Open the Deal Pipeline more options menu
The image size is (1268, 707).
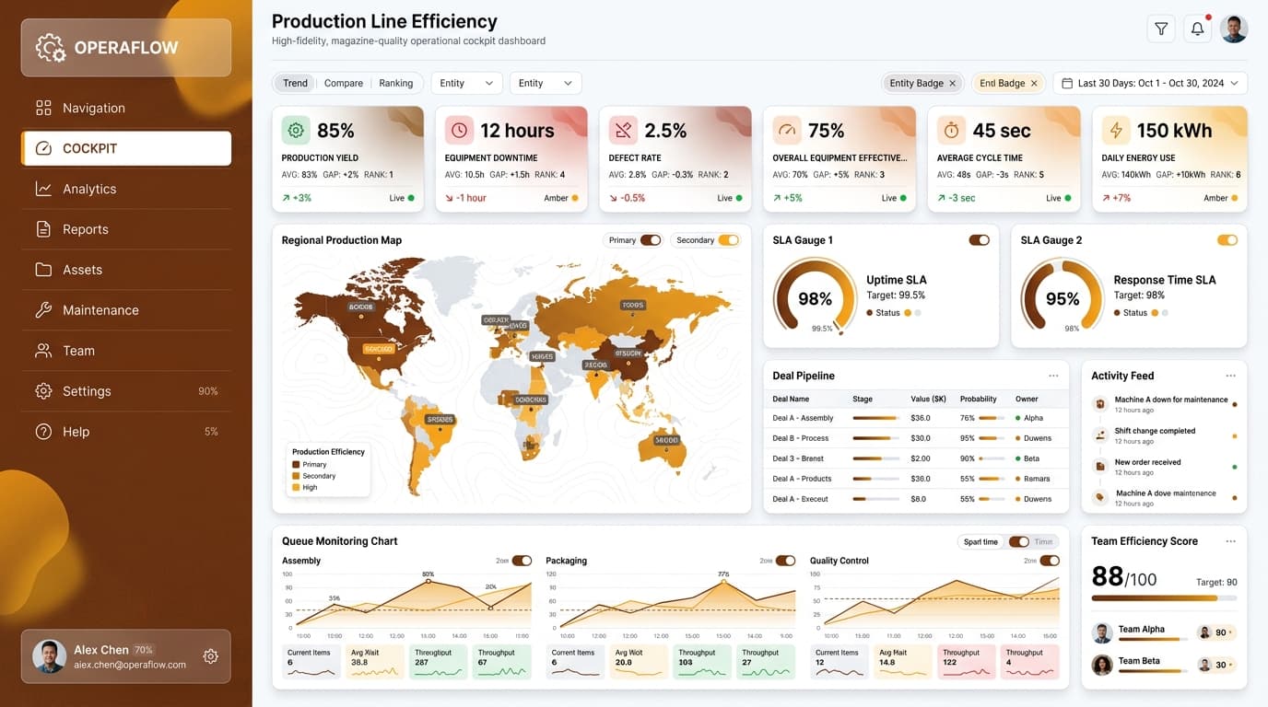[1053, 376]
